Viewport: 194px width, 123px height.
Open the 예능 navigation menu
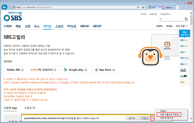point(18,26)
